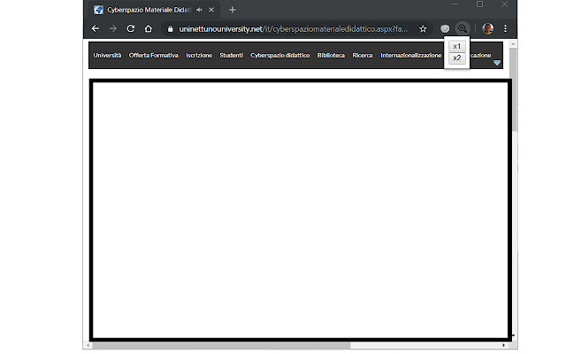Open the Internazionalizzazione menu item
Image resolution: width=566 pixels, height=354 pixels.
click(410, 55)
